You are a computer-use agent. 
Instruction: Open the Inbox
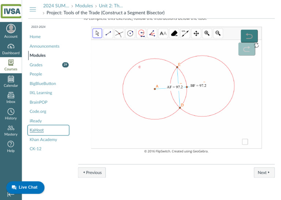point(11,98)
